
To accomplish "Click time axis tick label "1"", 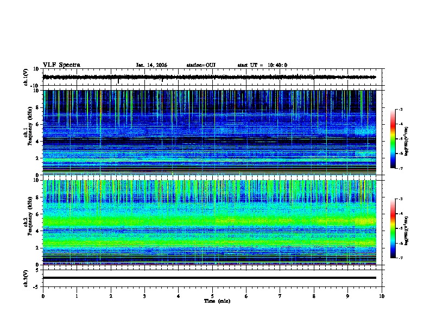I will click(77, 296).
